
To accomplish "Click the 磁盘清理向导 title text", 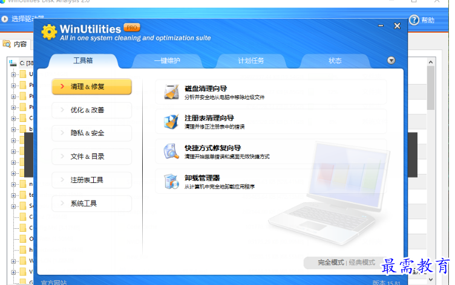I will pyautogui.click(x=206, y=89).
